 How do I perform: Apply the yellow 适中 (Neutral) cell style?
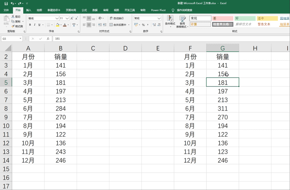267,18
